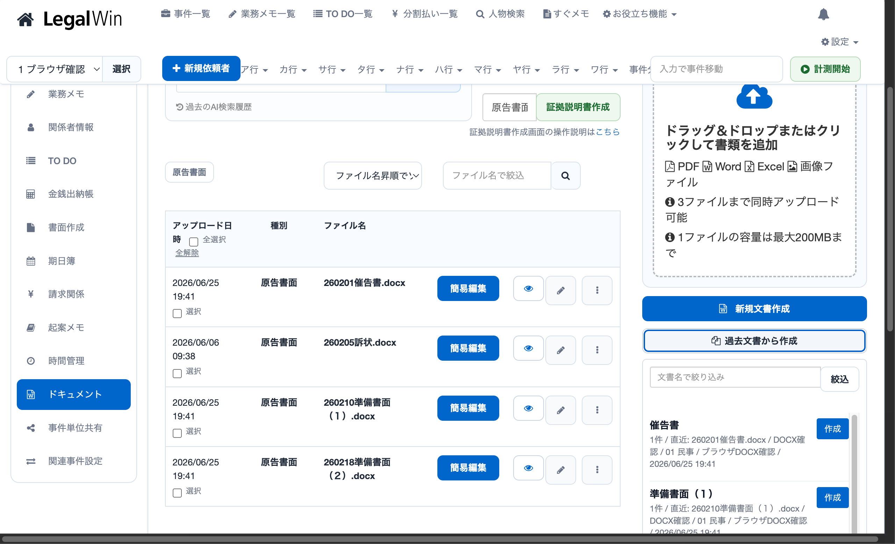The height and width of the screenshot is (544, 895).
Task: Select the ドキュメント sidebar item
Action: [74, 395]
